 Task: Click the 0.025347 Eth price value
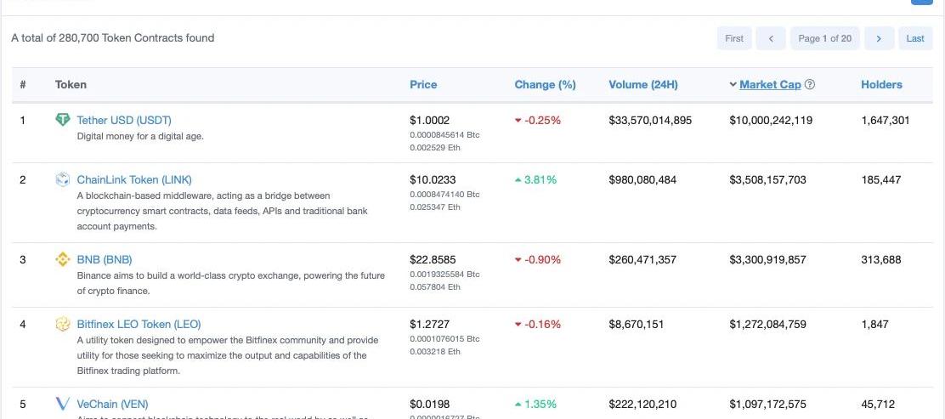pos(435,207)
